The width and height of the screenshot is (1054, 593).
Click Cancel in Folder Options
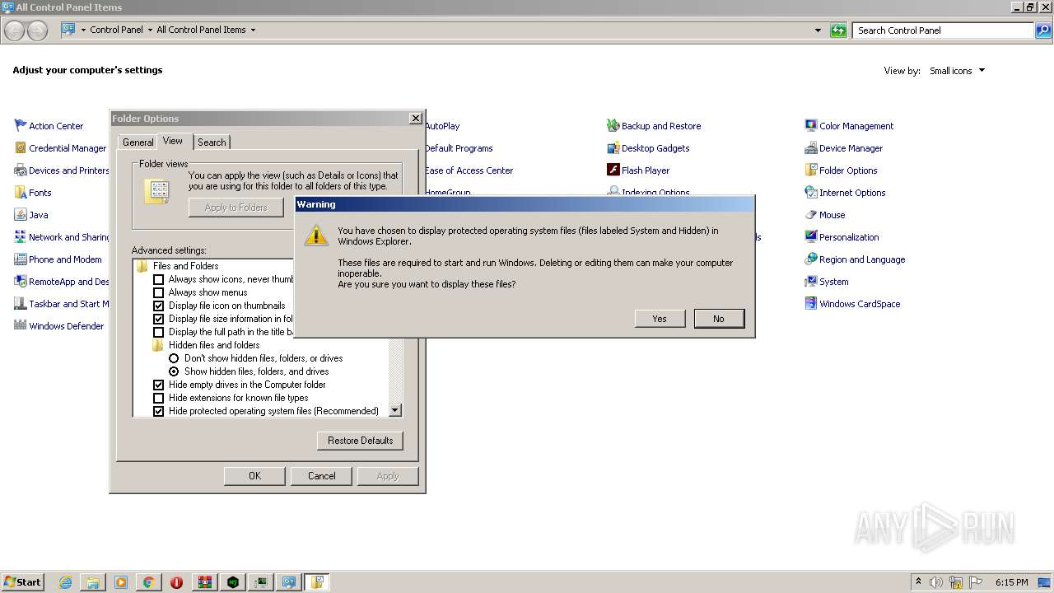(322, 476)
